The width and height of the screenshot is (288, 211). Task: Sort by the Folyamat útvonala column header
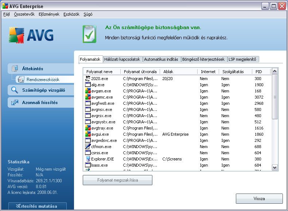140,72
